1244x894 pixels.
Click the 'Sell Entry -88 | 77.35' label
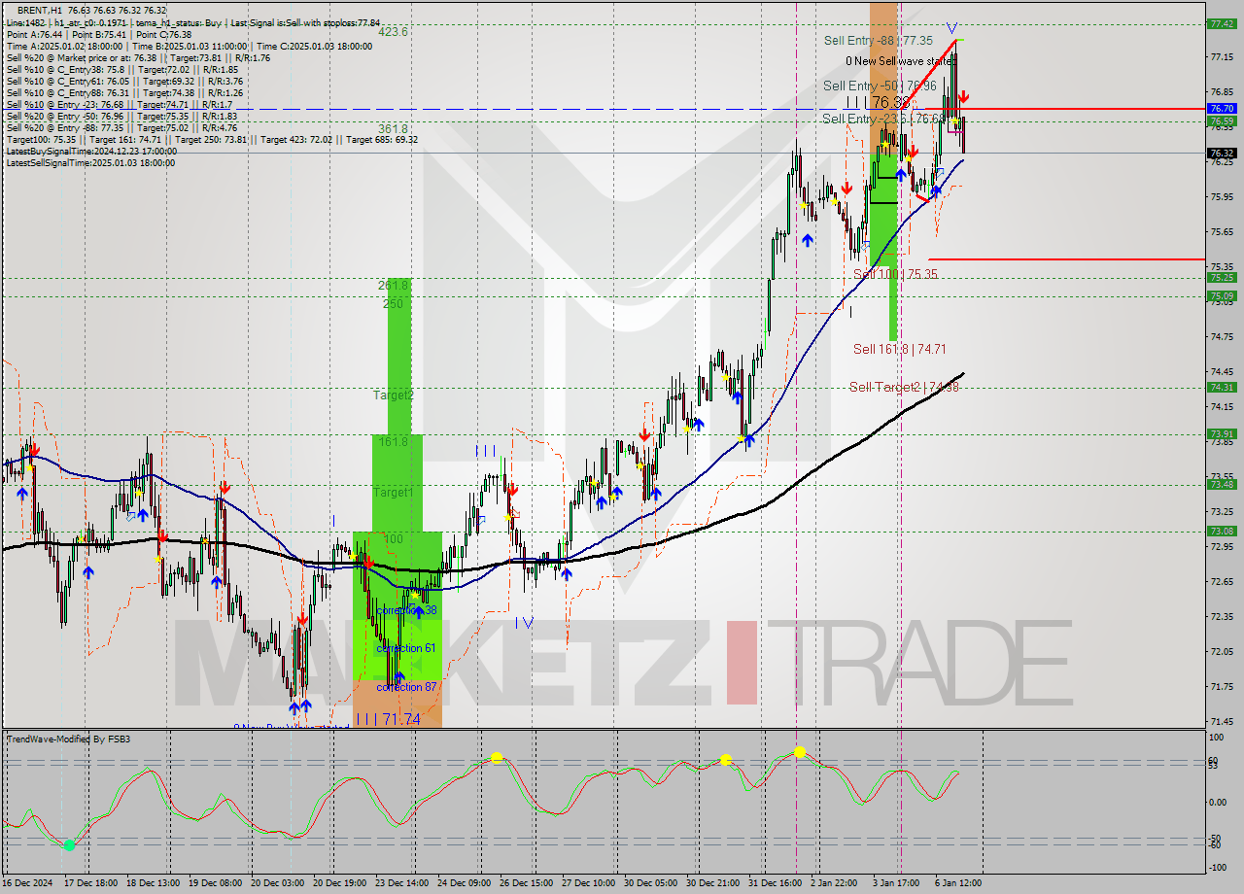click(x=878, y=41)
